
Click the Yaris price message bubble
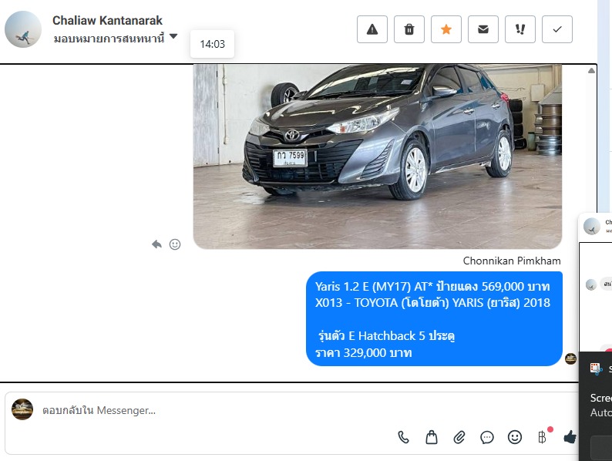[x=434, y=319]
